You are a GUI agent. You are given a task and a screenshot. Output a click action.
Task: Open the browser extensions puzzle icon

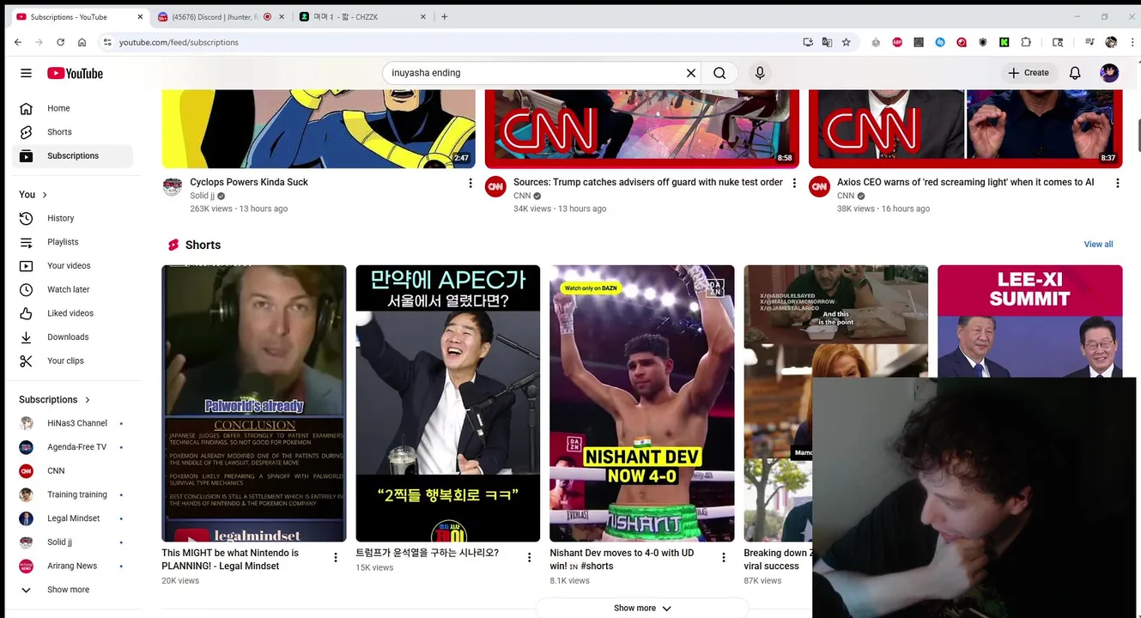point(1026,42)
